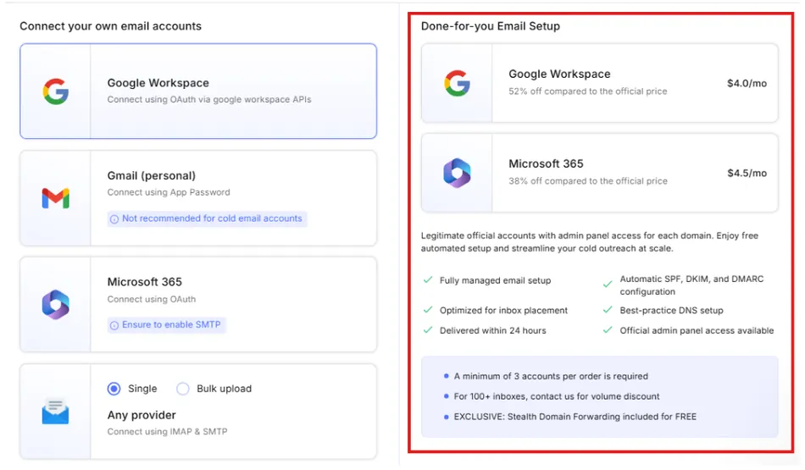Viewport: 805px width, 470px height.
Task: Choose Google Workspace OAuth connection card
Action: 198,91
